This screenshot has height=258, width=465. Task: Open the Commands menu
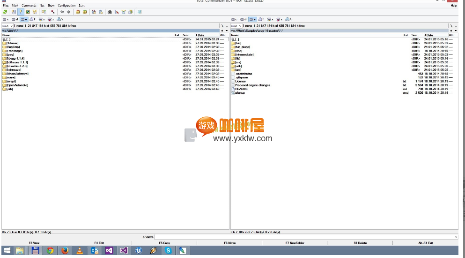click(x=29, y=6)
